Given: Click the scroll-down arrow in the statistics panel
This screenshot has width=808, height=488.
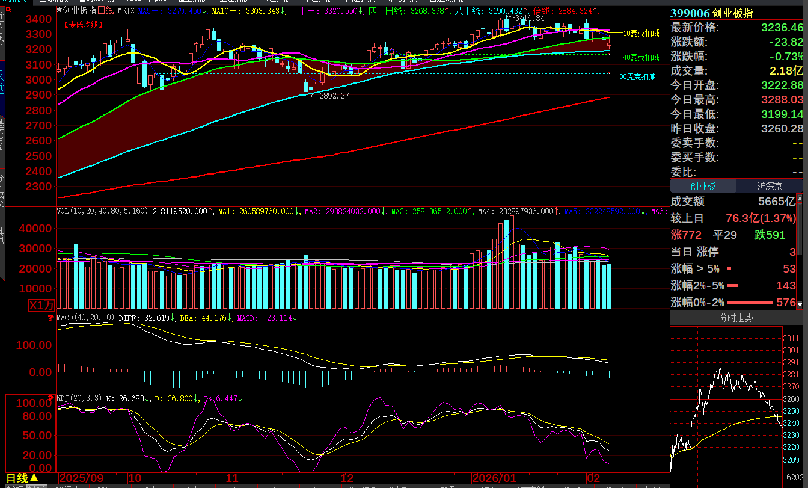Looking at the screenshot, I should point(800,305).
